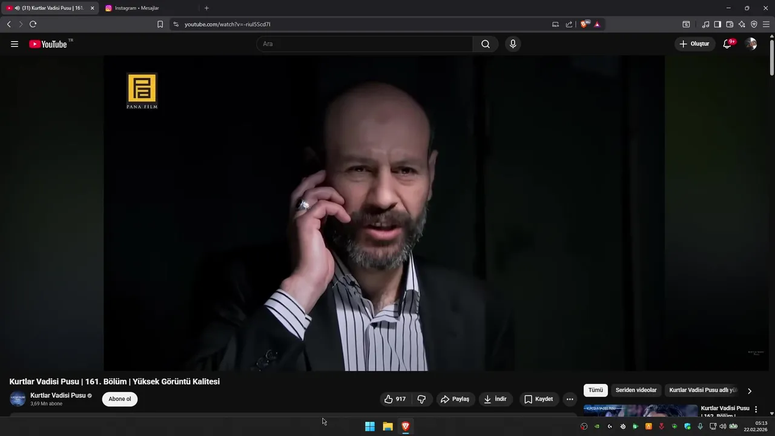Click the microphone tray icon
Viewport: 775px width, 436px height.
point(700,426)
